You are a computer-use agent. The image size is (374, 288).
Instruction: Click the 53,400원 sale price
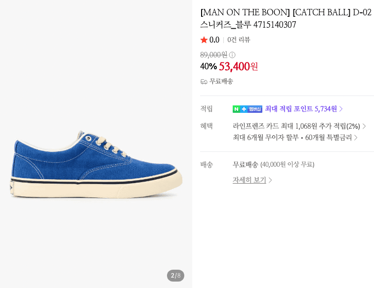(238, 66)
